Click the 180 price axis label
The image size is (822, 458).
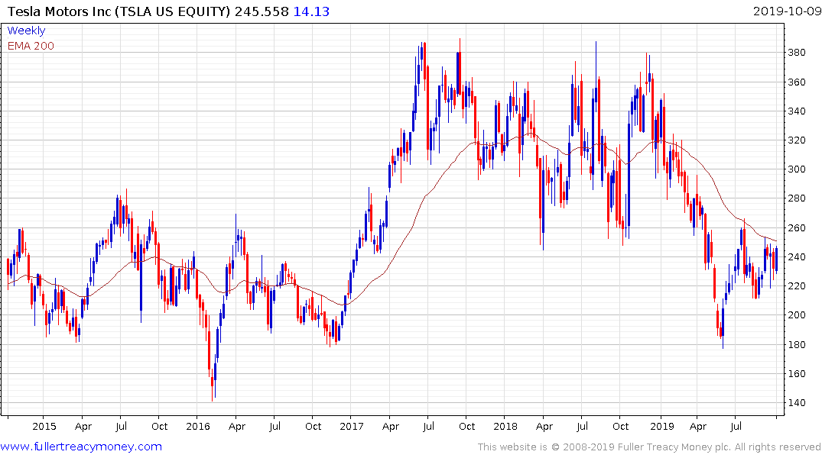pyautogui.click(x=797, y=344)
